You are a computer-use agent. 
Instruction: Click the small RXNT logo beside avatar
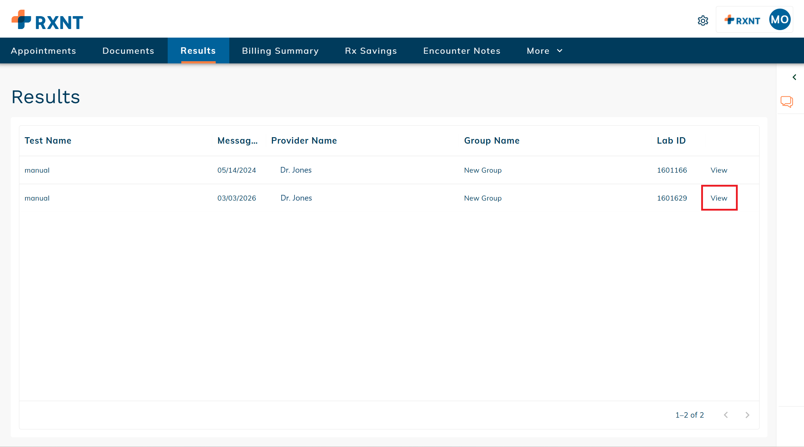tap(742, 20)
